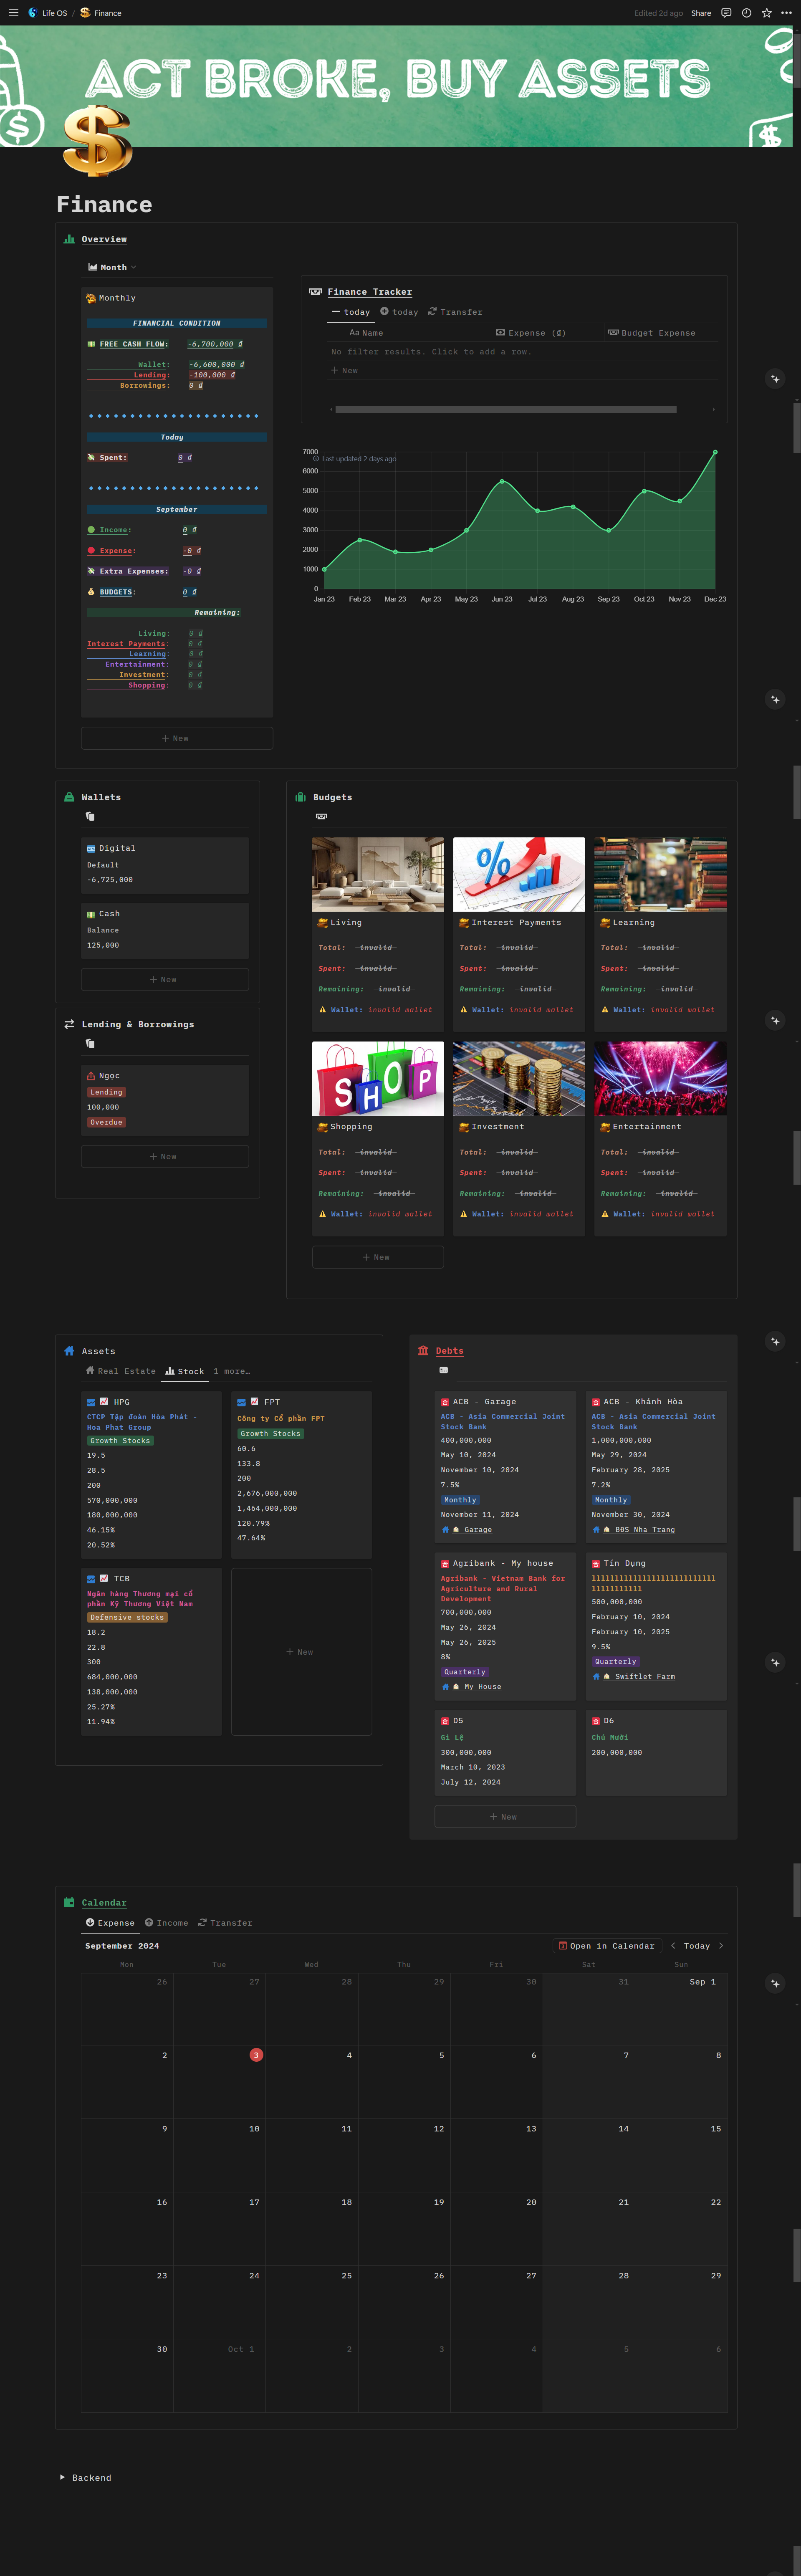Open the Cash wallet card
The image size is (801, 2576).
click(x=165, y=931)
